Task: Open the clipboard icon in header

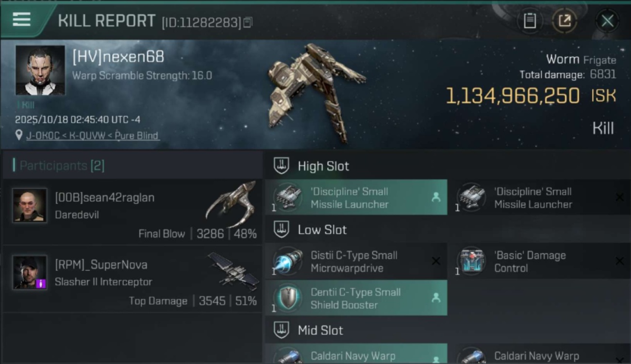Action: (x=530, y=21)
